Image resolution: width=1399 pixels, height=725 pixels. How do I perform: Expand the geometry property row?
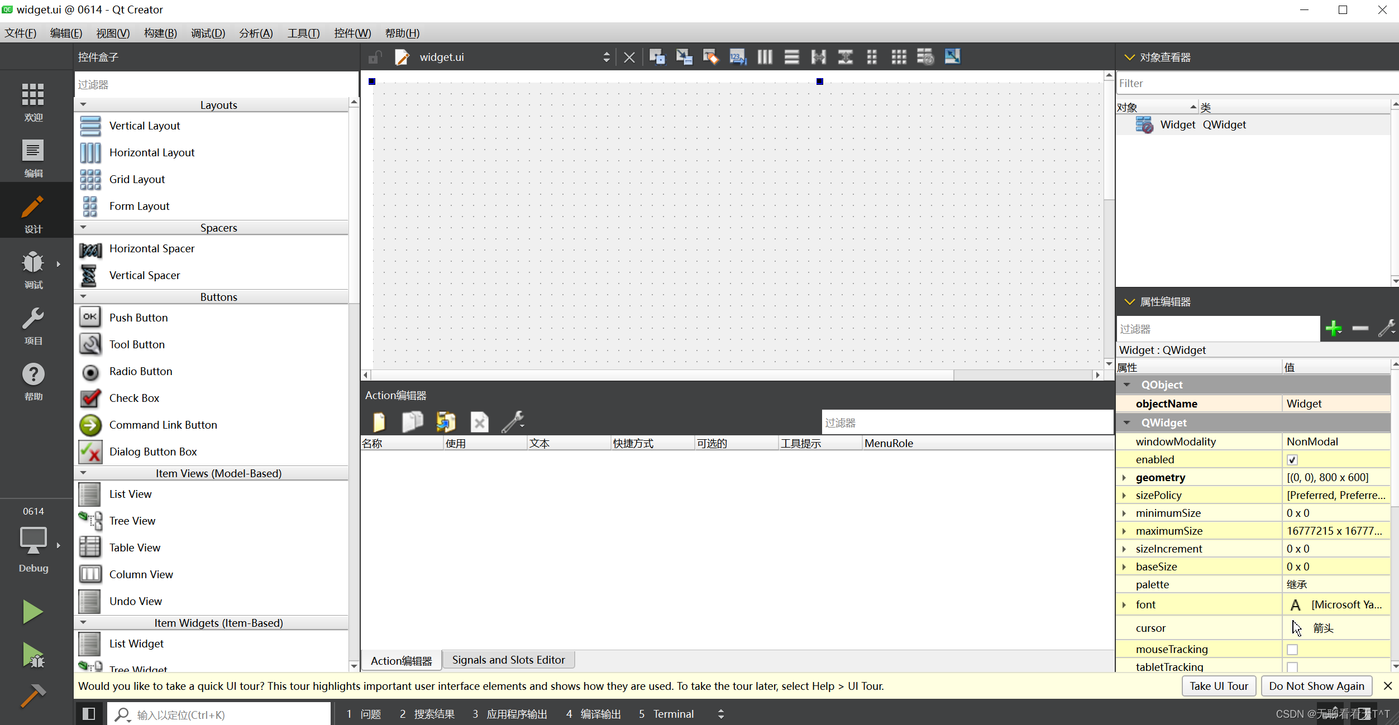[1124, 478]
